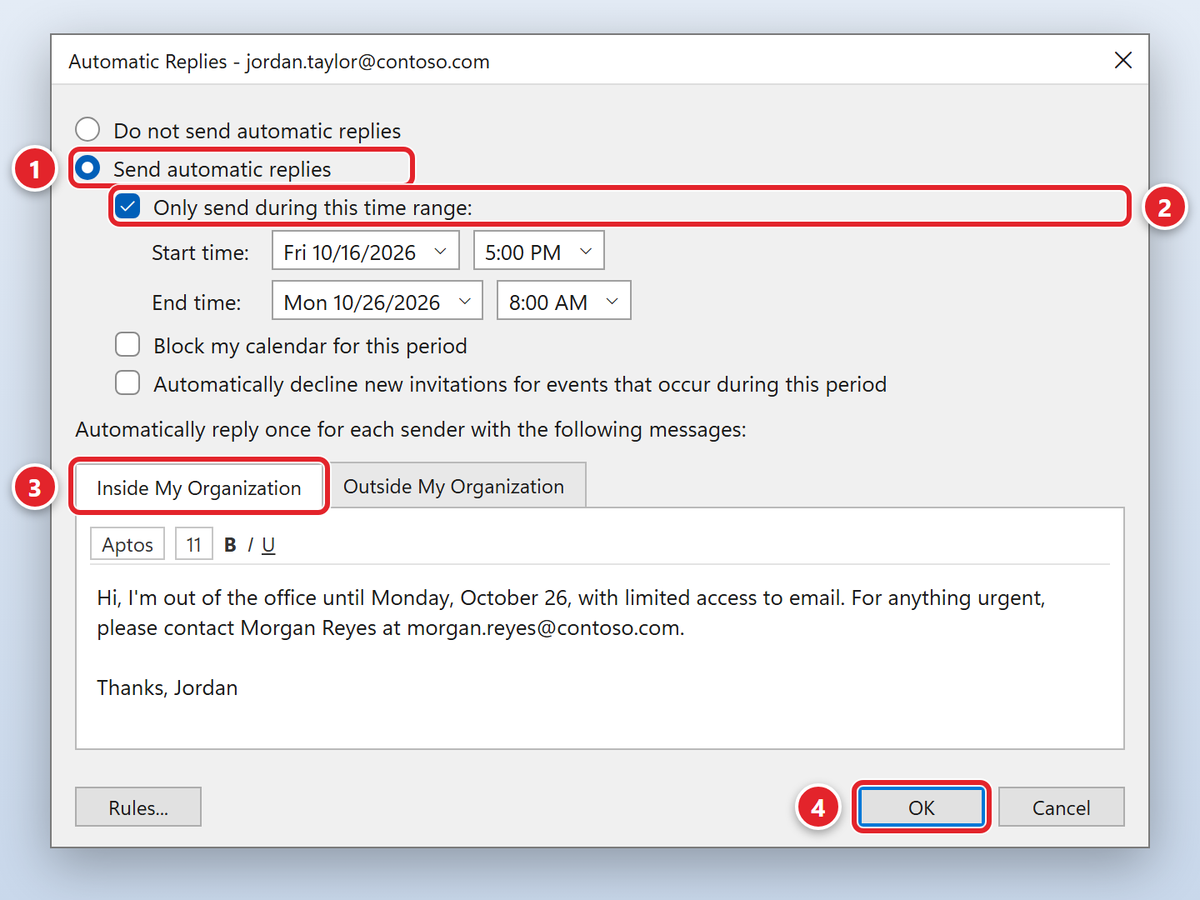Click the Aptos font name box
Screen dimensions: 1200x900
pos(127,544)
